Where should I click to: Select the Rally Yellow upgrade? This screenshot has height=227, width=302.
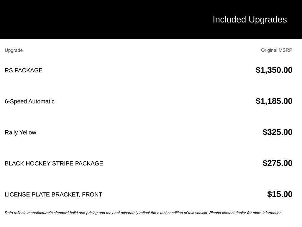click(20, 132)
